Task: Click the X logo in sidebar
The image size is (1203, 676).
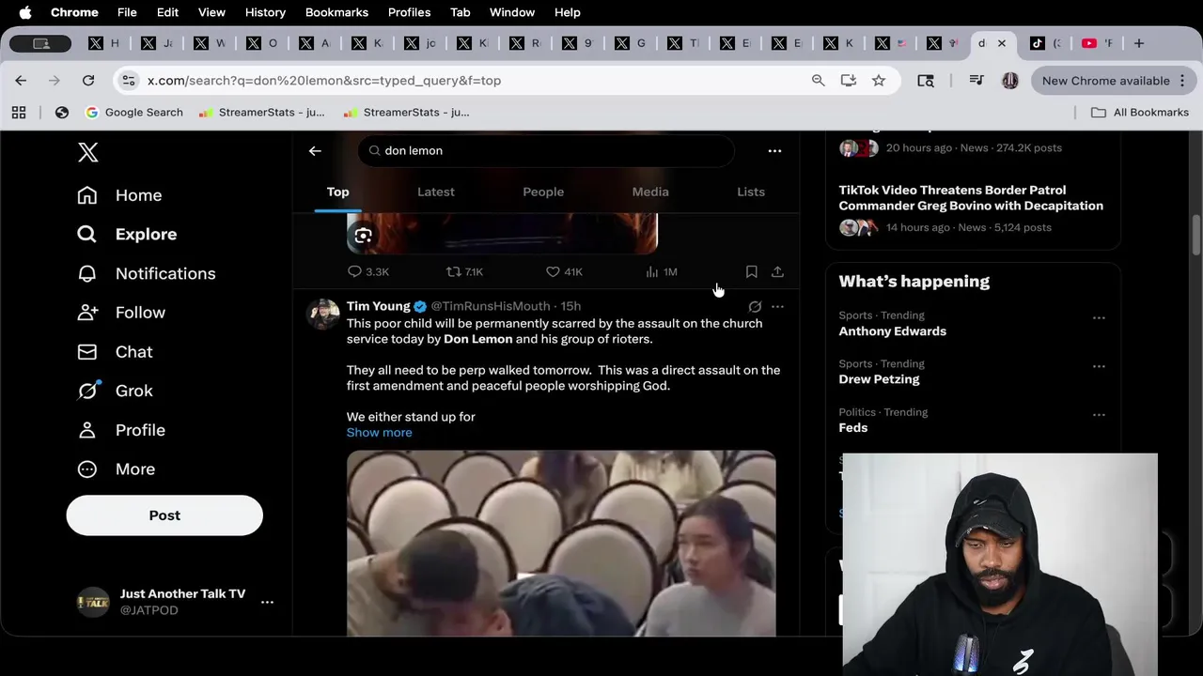Action: click(x=87, y=152)
